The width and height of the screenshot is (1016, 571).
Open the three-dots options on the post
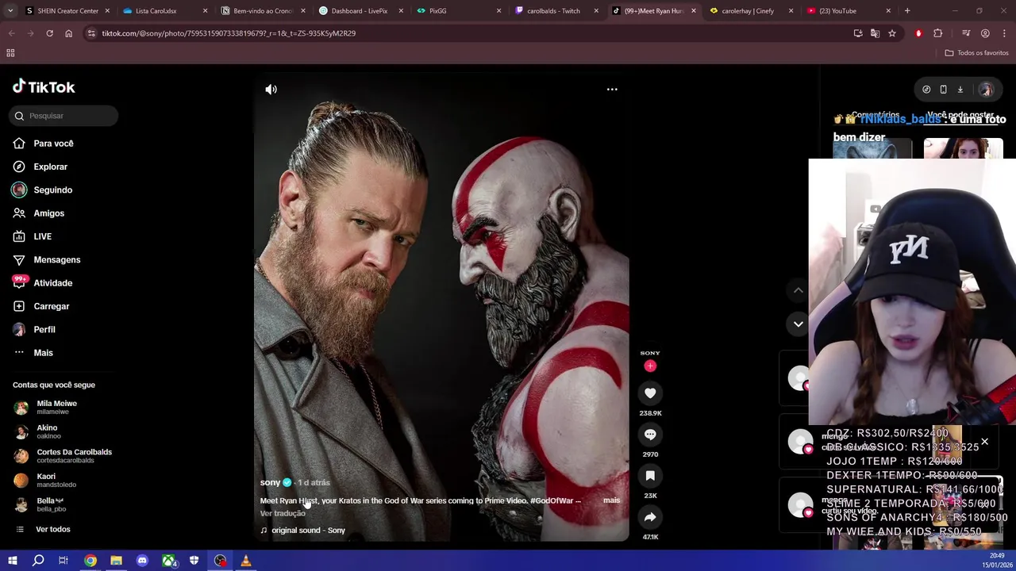coord(612,90)
